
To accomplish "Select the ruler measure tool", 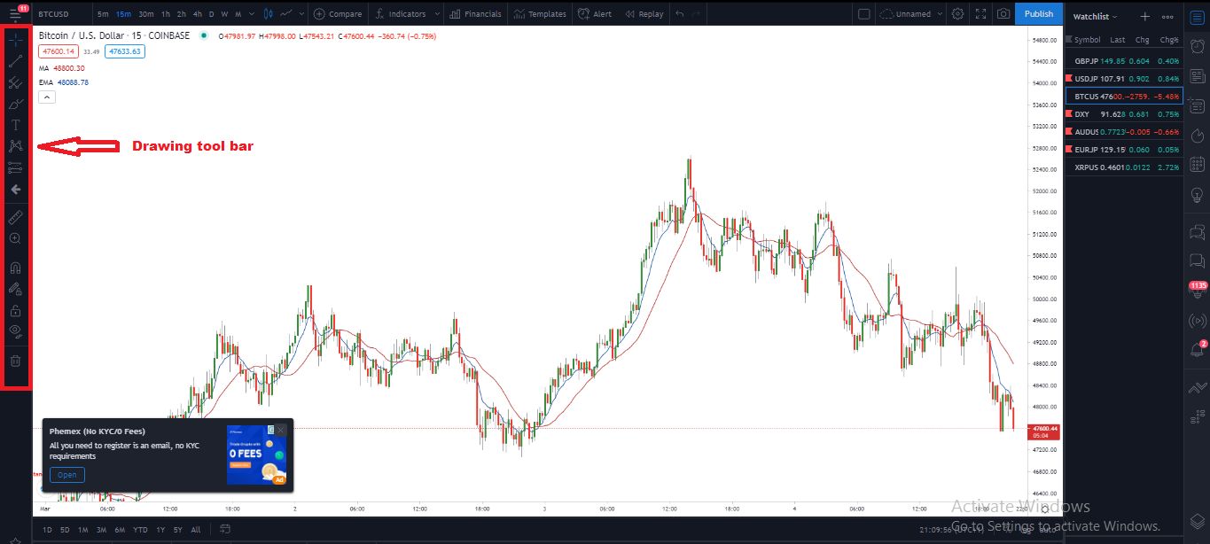I will click(x=15, y=217).
